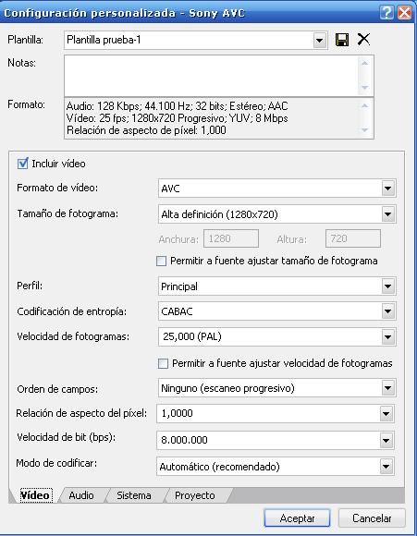Delete the template with the X icon
The image size is (417, 536).
[363, 40]
